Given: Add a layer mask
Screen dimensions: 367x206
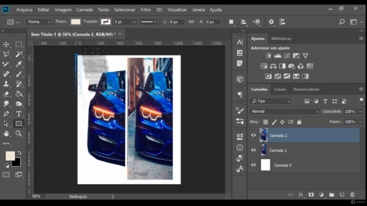Looking at the screenshot, I should click(x=311, y=195).
